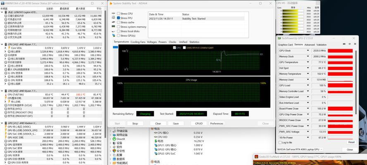This screenshot has height=165, width=367.
Task: Click 电压 section icon in AIDA64 panel
Action: coord(152,129)
